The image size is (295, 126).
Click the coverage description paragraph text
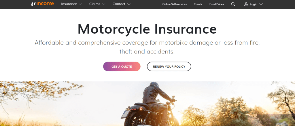click(147, 47)
